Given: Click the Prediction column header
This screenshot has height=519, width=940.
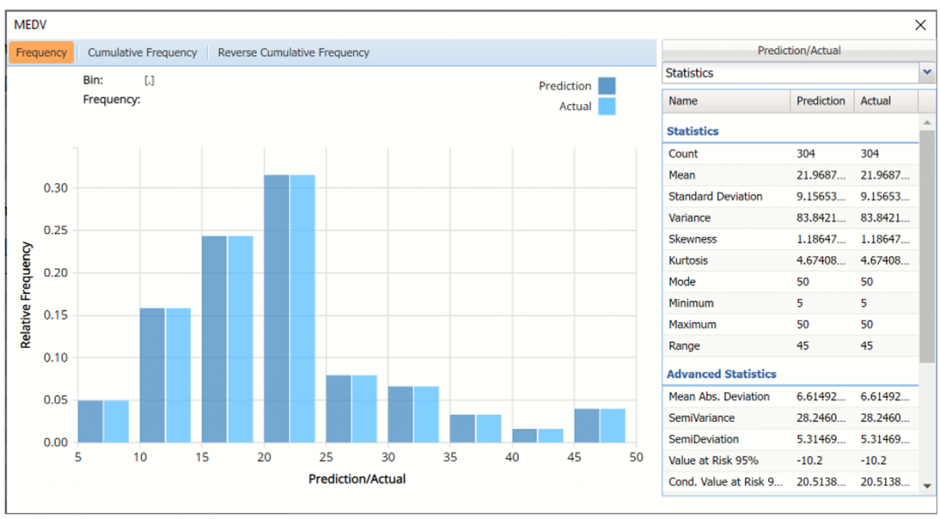Looking at the screenshot, I should 820,101.
